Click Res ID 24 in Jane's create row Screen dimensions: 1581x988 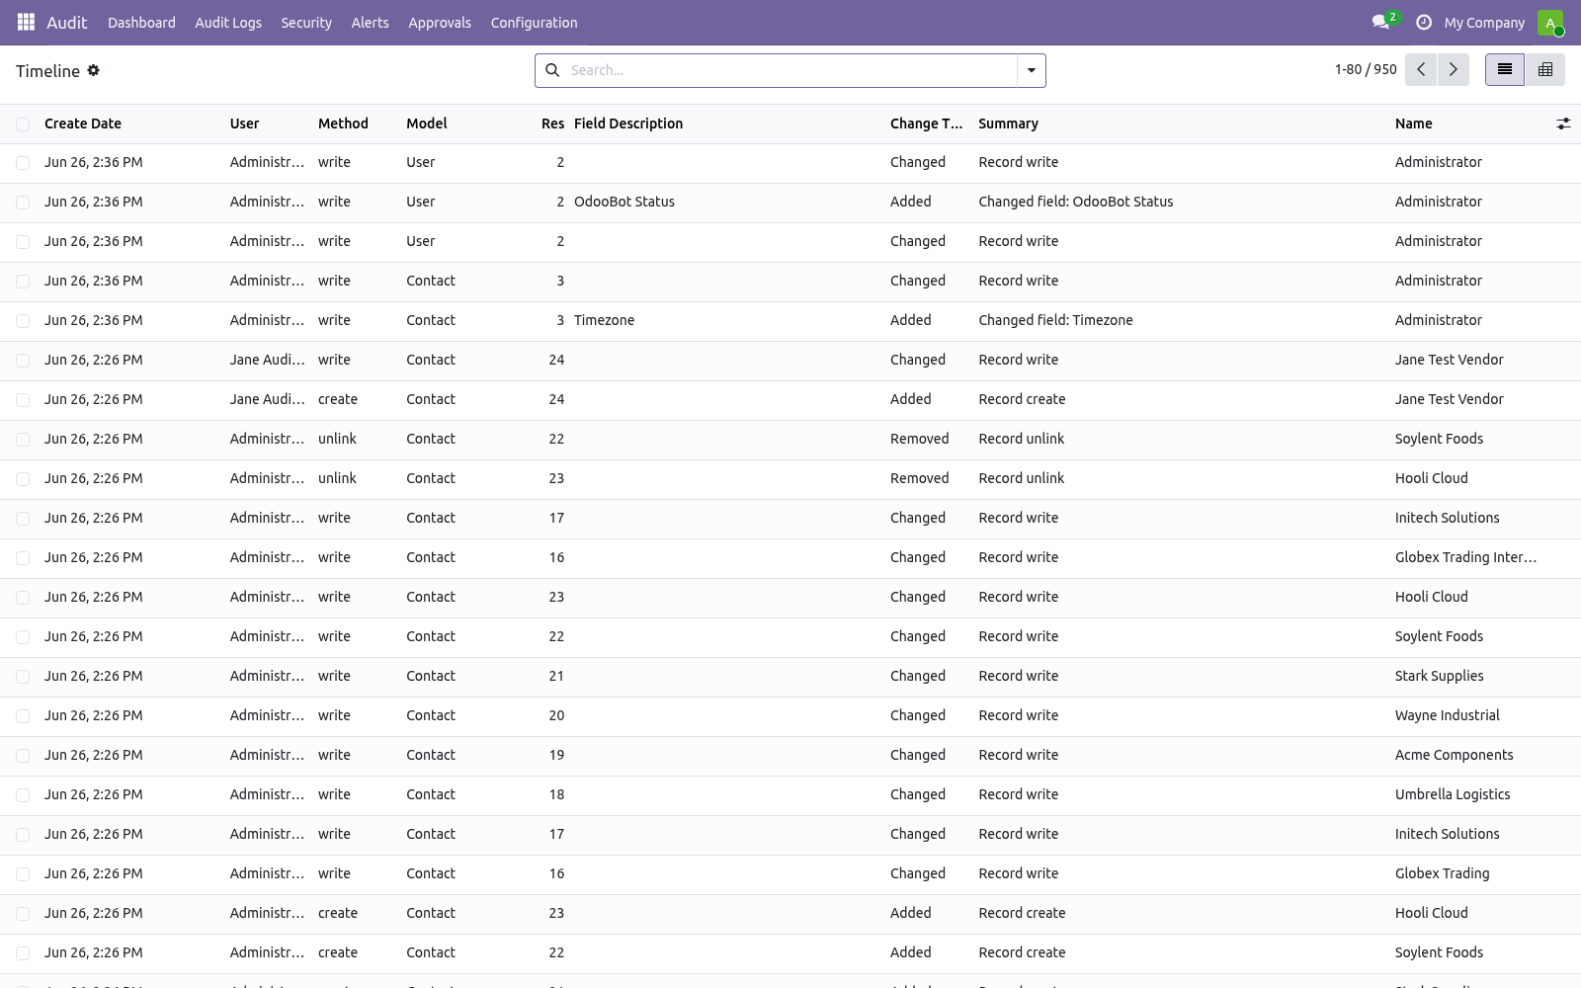556,399
